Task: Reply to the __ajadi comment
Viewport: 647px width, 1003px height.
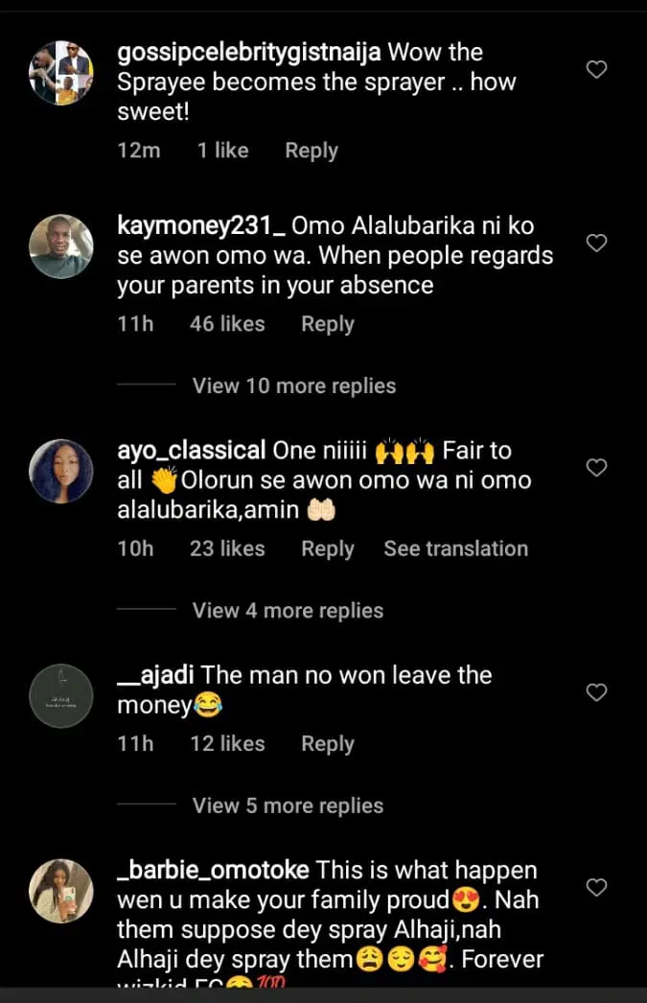Action: [328, 744]
